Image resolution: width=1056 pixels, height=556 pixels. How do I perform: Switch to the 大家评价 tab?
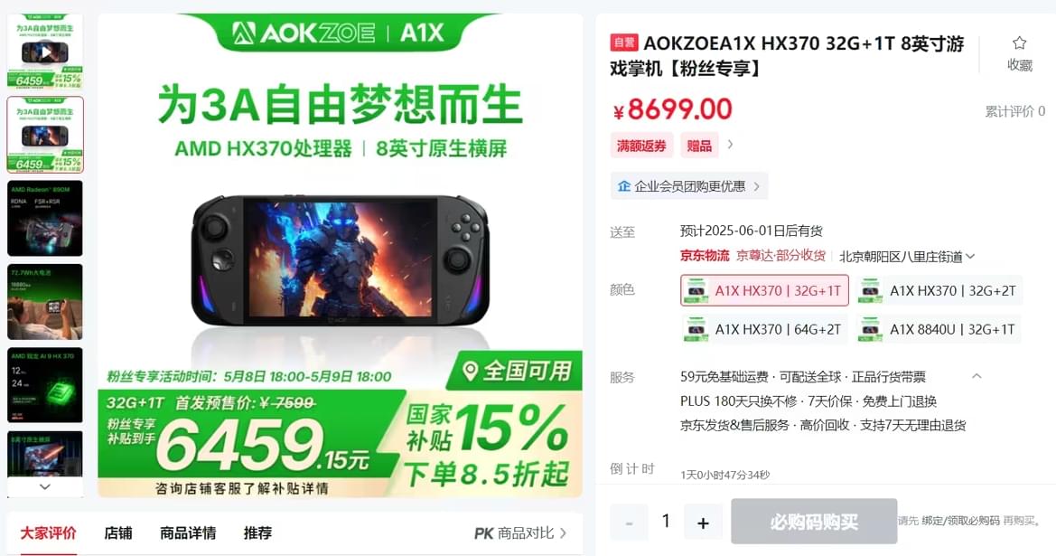click(x=48, y=533)
